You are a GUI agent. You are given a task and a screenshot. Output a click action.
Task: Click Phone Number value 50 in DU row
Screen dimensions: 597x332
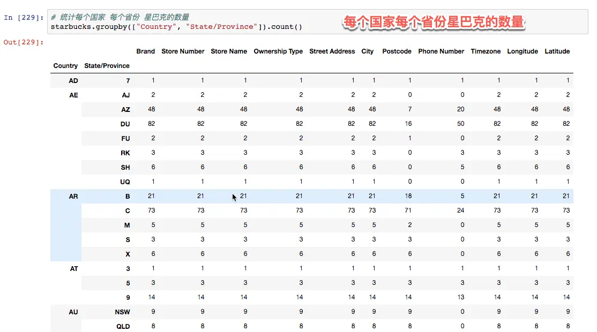coord(461,124)
